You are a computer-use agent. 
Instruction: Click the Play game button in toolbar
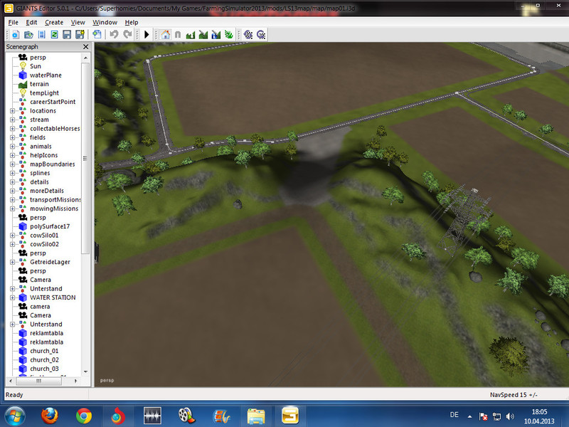(x=147, y=35)
